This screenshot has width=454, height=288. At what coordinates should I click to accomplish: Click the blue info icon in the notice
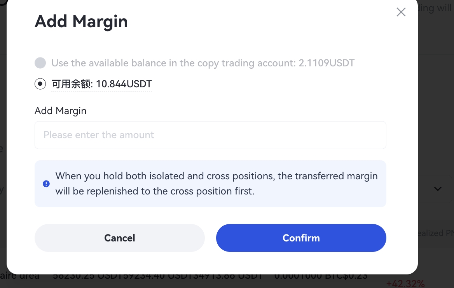coord(46,184)
